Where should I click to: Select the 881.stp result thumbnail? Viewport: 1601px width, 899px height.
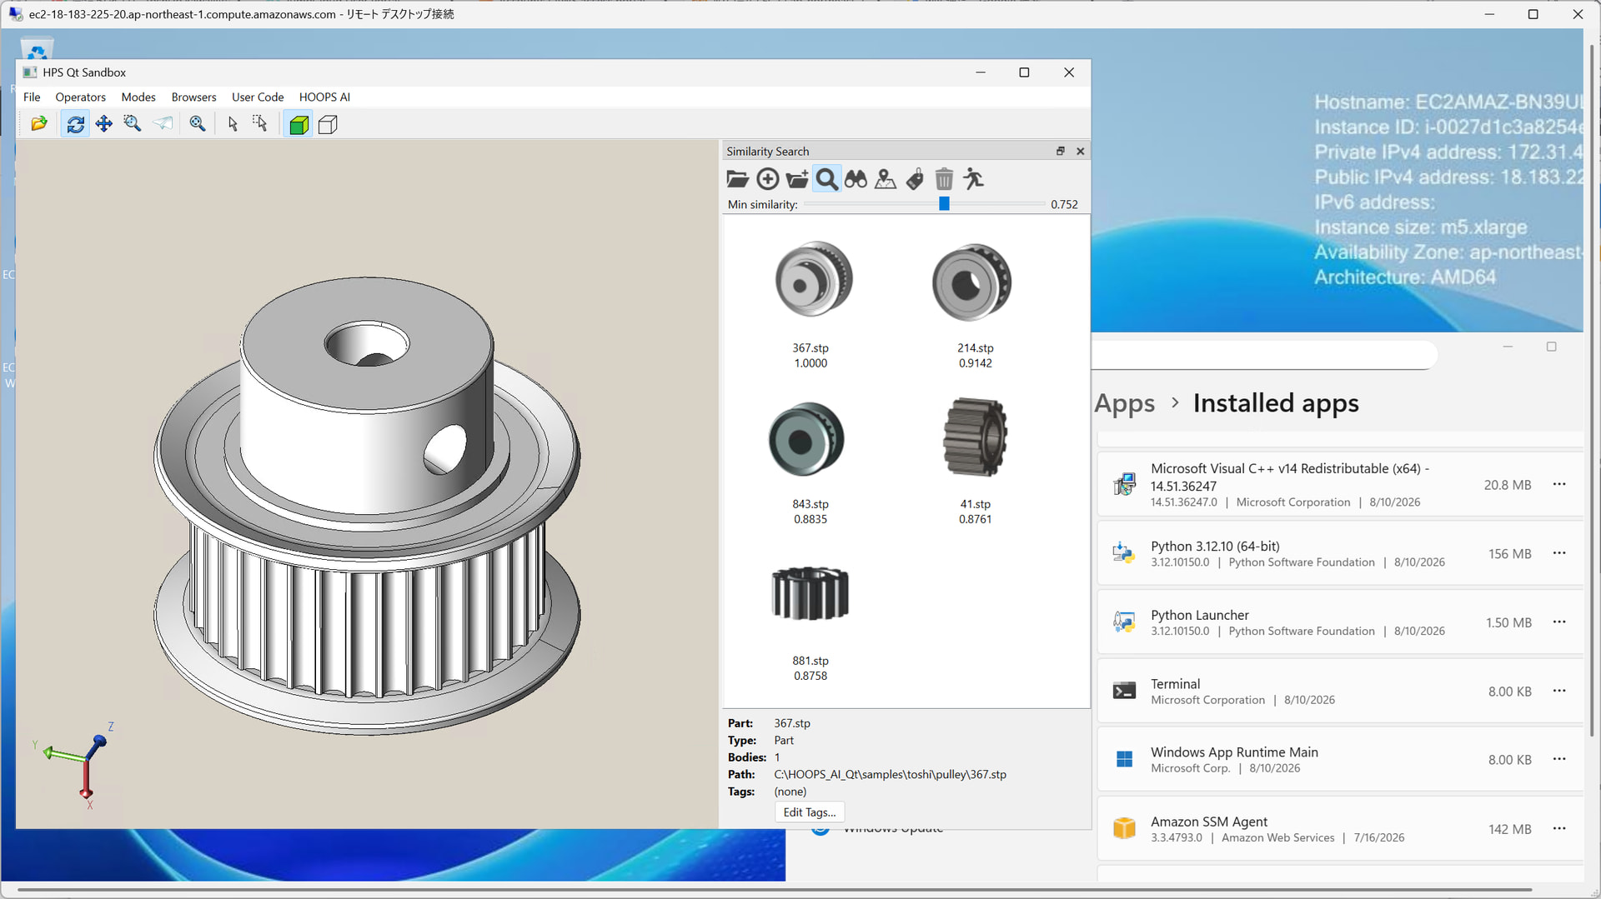pos(811,593)
